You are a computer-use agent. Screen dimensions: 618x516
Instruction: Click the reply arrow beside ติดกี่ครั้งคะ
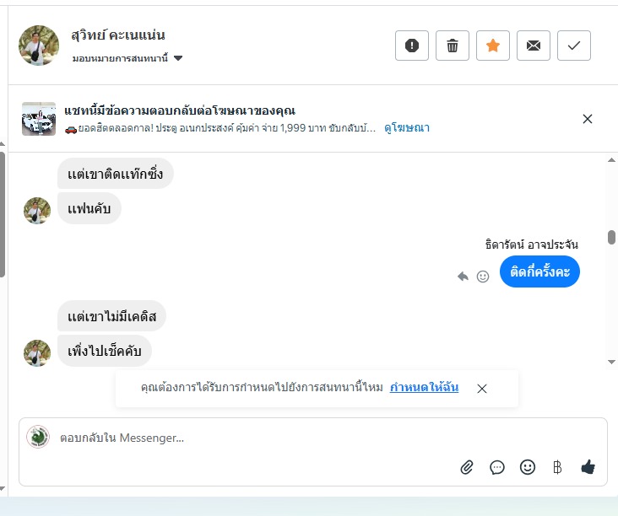(463, 276)
